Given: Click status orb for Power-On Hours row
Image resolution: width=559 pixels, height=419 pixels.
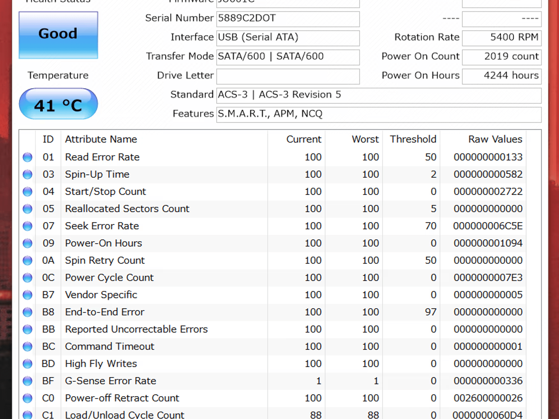Looking at the screenshot, I should pyautogui.click(x=27, y=243).
